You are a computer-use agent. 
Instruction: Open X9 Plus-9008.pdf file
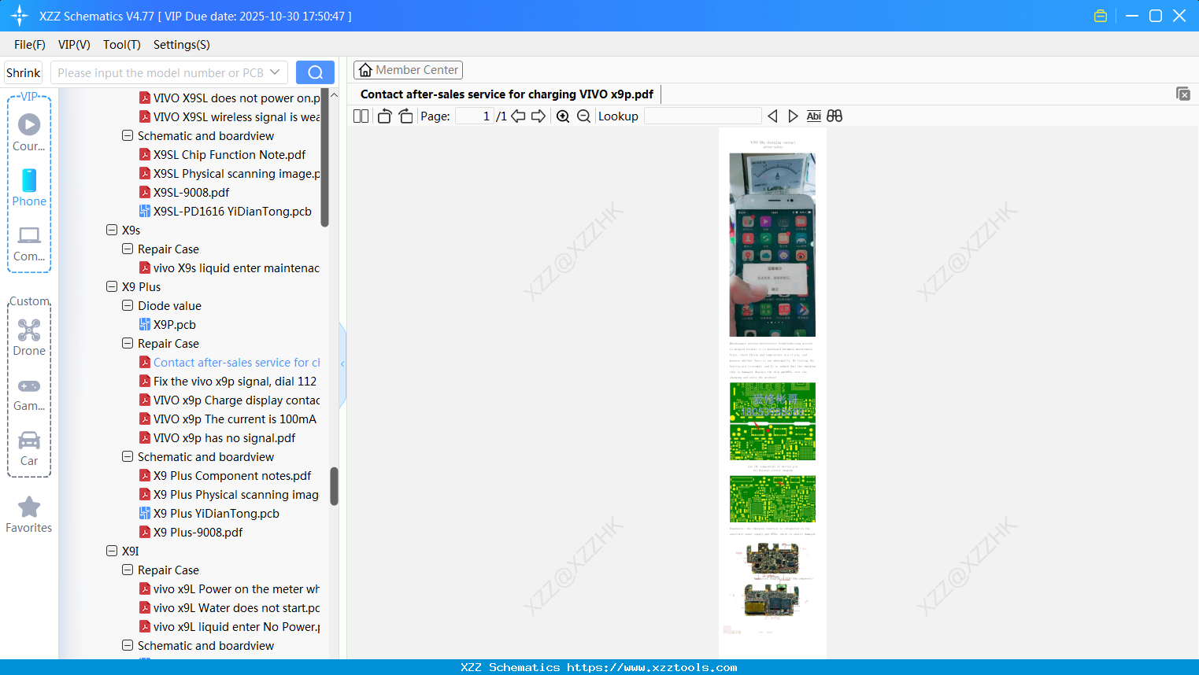click(x=198, y=533)
